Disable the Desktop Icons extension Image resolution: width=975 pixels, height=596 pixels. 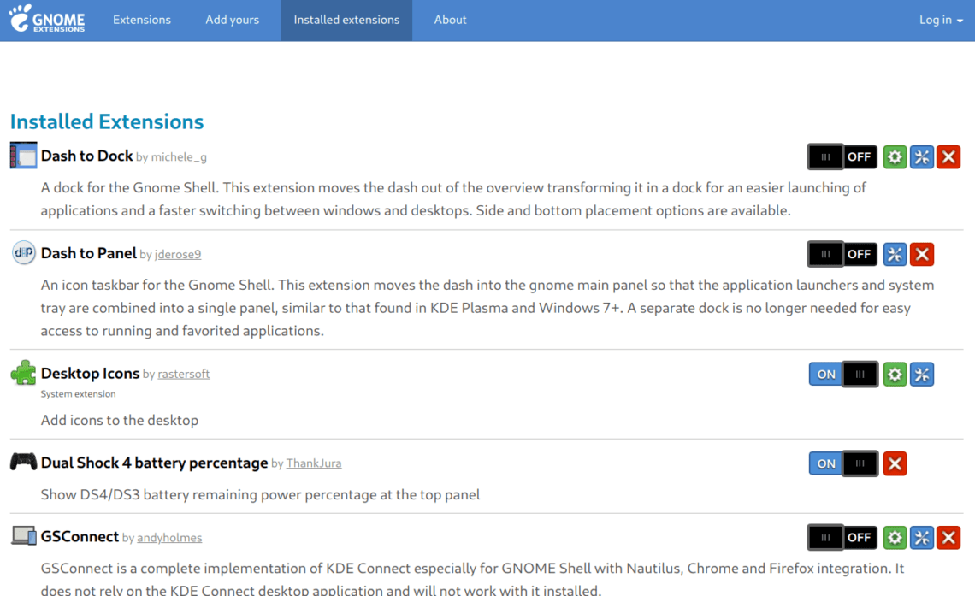tap(842, 374)
